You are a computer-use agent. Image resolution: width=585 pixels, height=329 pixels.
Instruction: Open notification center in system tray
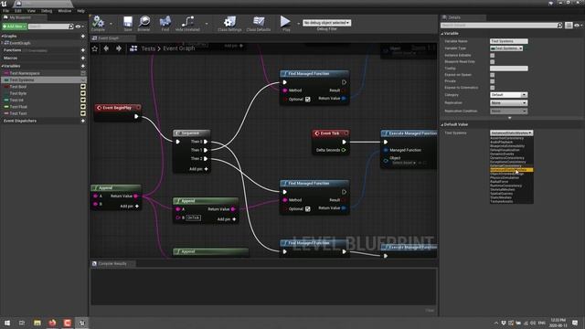[x=575, y=323]
